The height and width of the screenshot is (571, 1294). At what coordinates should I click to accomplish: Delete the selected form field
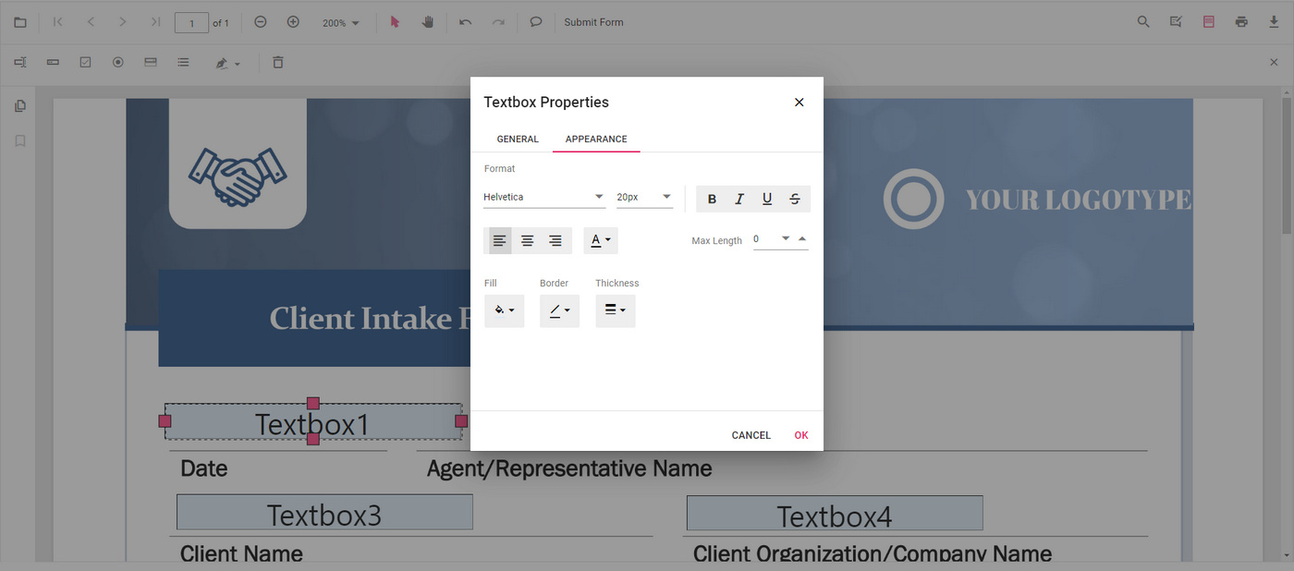click(x=277, y=62)
